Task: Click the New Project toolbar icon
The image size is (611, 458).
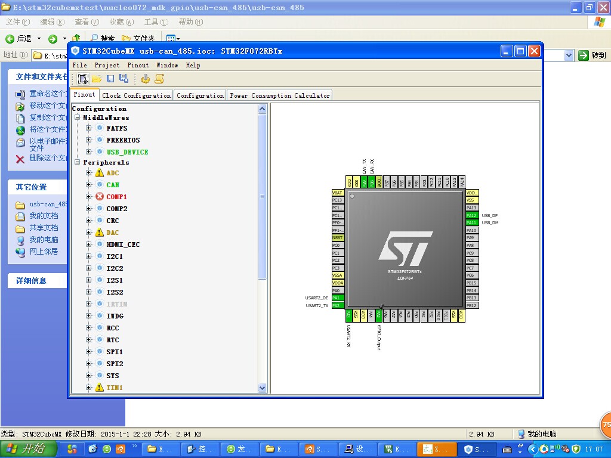Action: (83, 79)
